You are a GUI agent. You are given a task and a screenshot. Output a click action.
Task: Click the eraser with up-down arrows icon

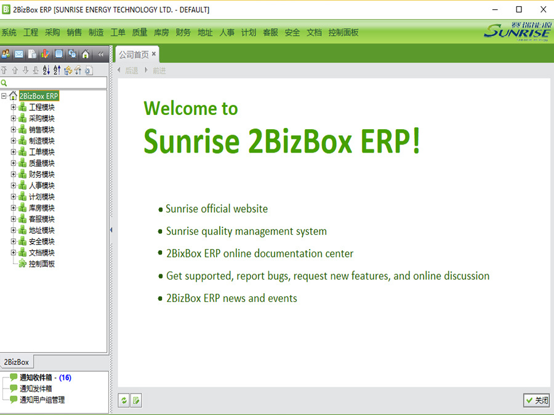pyautogui.click(x=78, y=70)
